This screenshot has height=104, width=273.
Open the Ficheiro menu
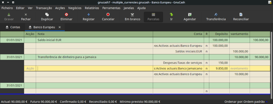7,8
